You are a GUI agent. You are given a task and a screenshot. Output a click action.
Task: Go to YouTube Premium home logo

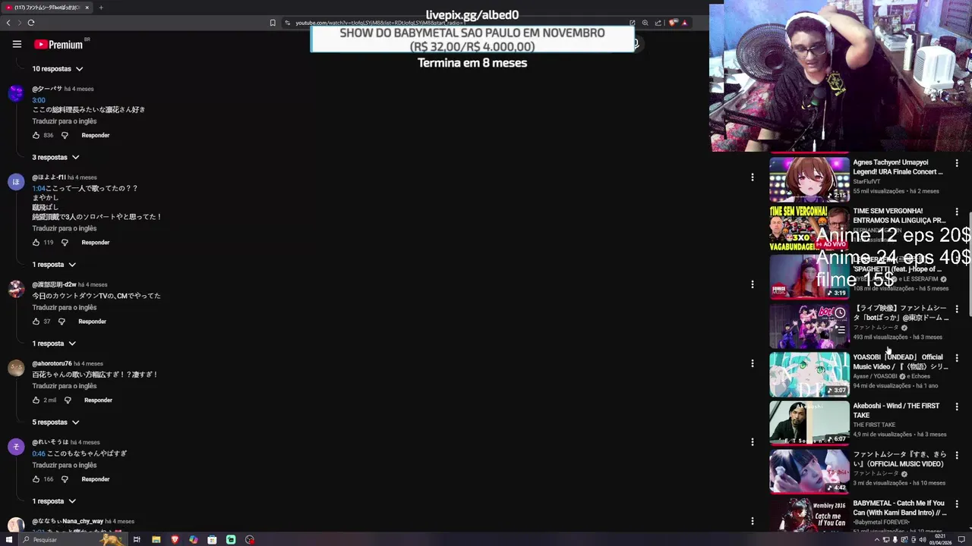pos(58,45)
